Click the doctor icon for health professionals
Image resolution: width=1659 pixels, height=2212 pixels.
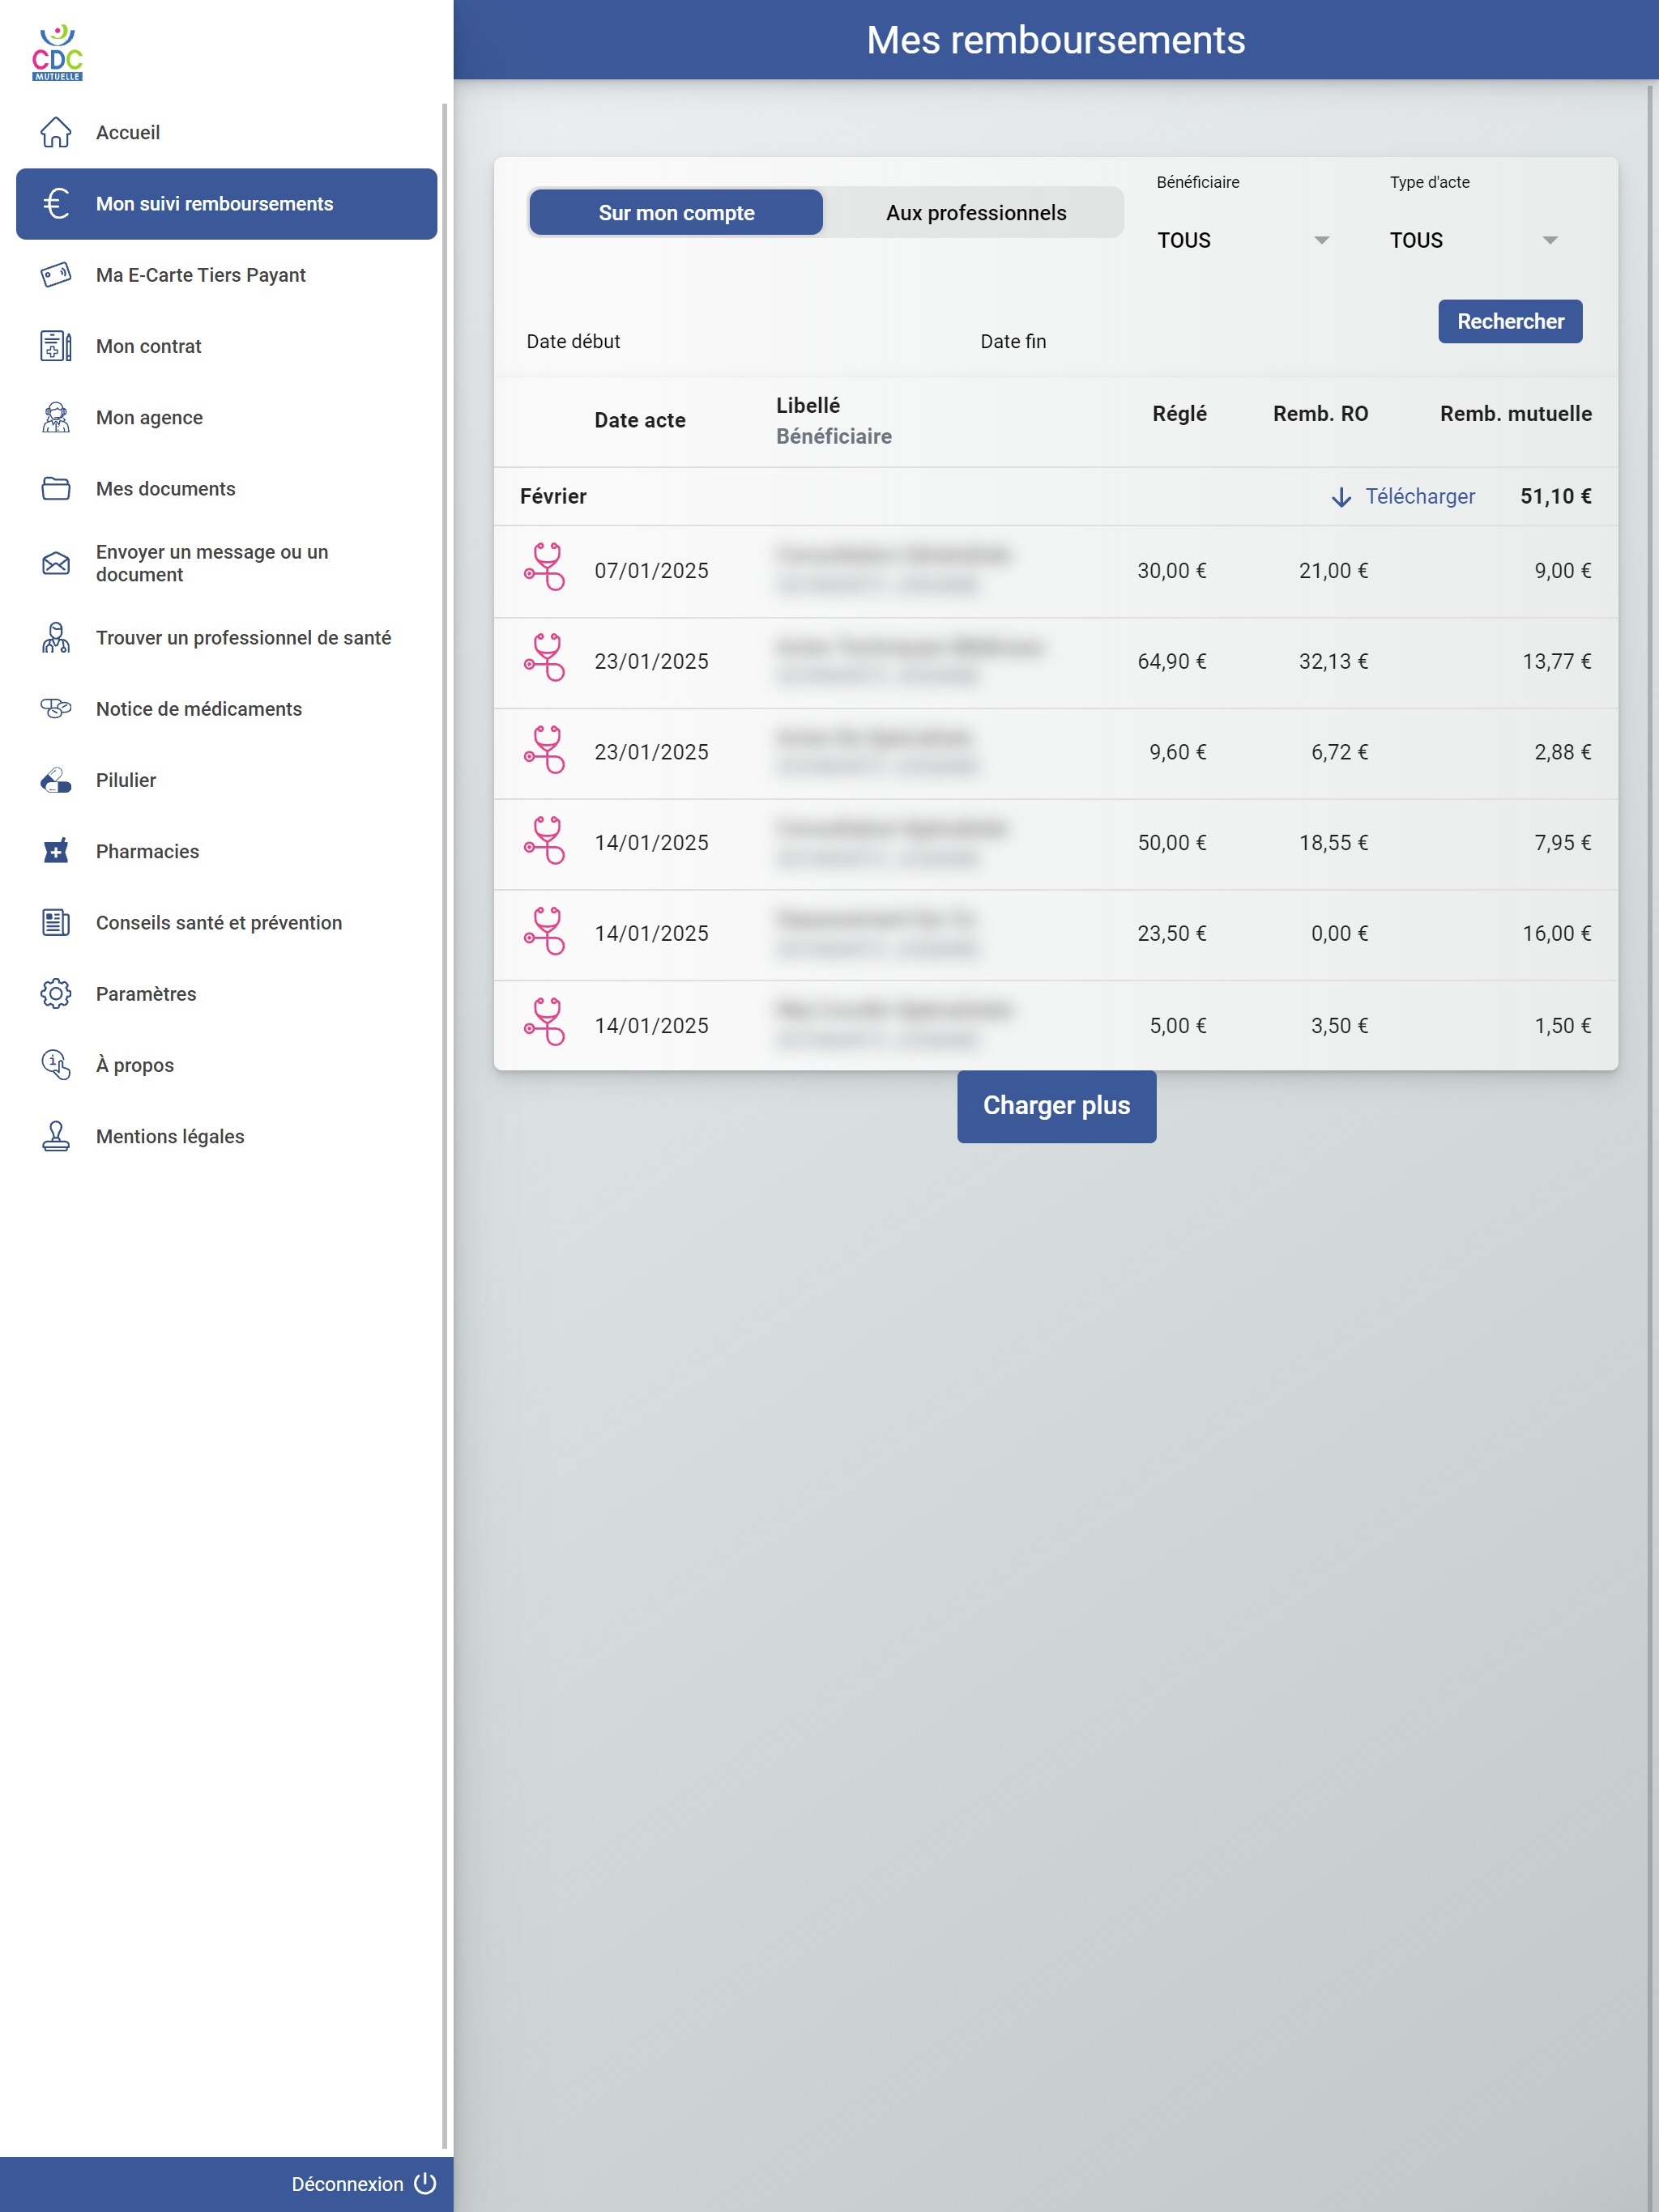click(56, 637)
